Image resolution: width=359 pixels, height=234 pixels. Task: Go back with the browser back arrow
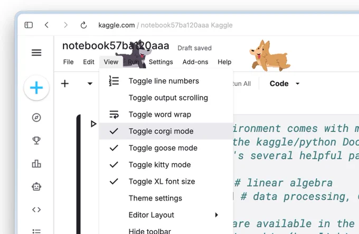(x=46, y=25)
